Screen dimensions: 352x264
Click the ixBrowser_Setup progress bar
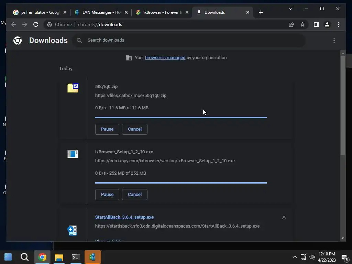tap(181, 183)
